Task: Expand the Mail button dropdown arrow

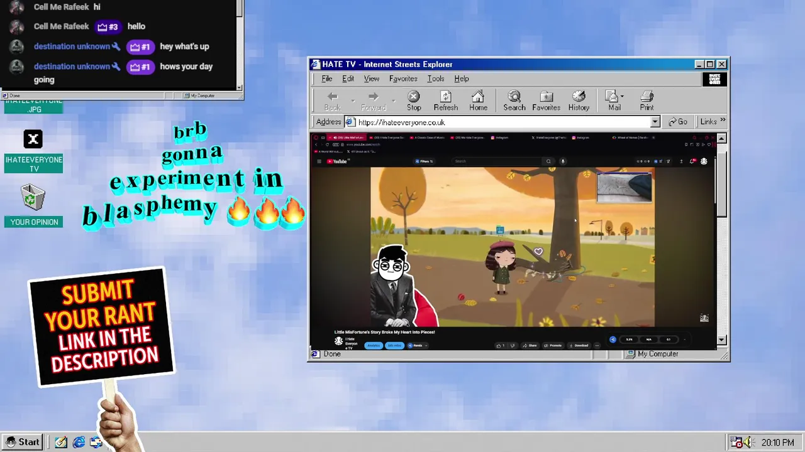Action: (x=622, y=96)
